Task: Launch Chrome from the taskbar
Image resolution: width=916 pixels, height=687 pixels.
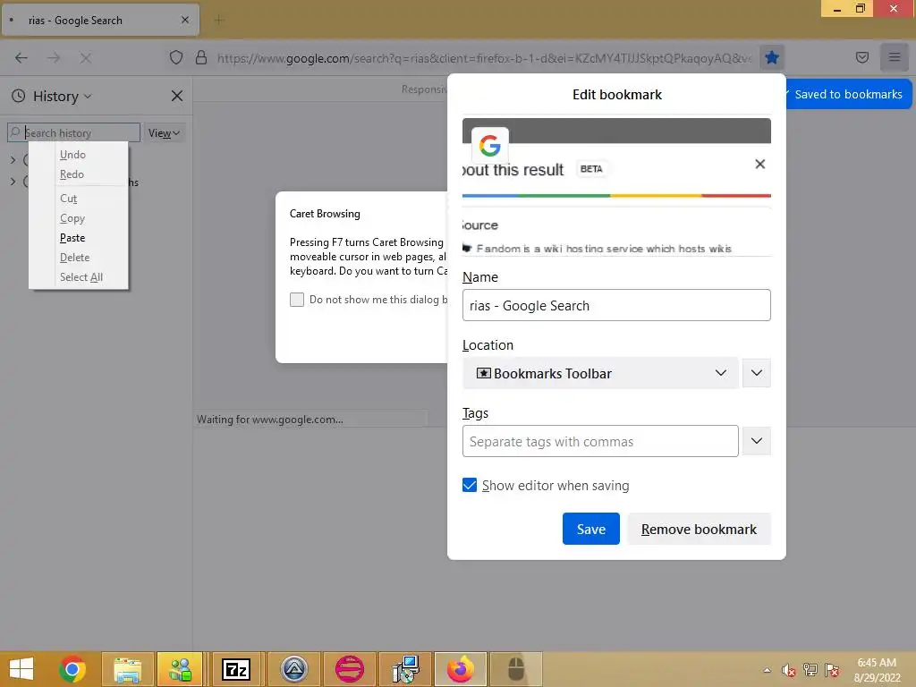Action: (72, 669)
